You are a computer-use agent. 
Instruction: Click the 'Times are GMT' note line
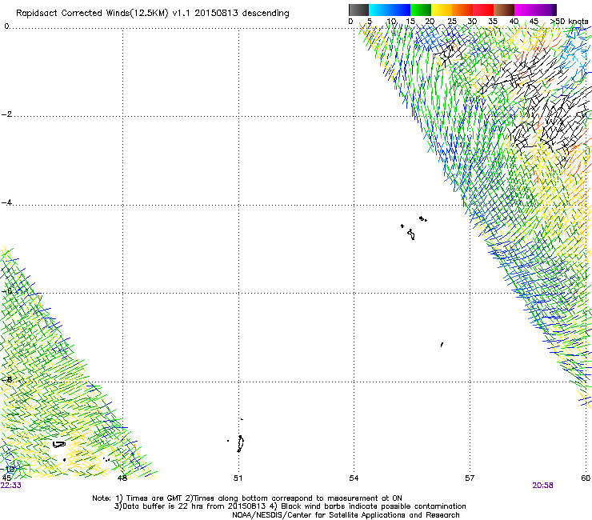coord(247,498)
